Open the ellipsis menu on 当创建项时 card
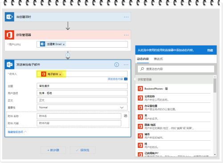The image size is (223, 163). (126, 17)
